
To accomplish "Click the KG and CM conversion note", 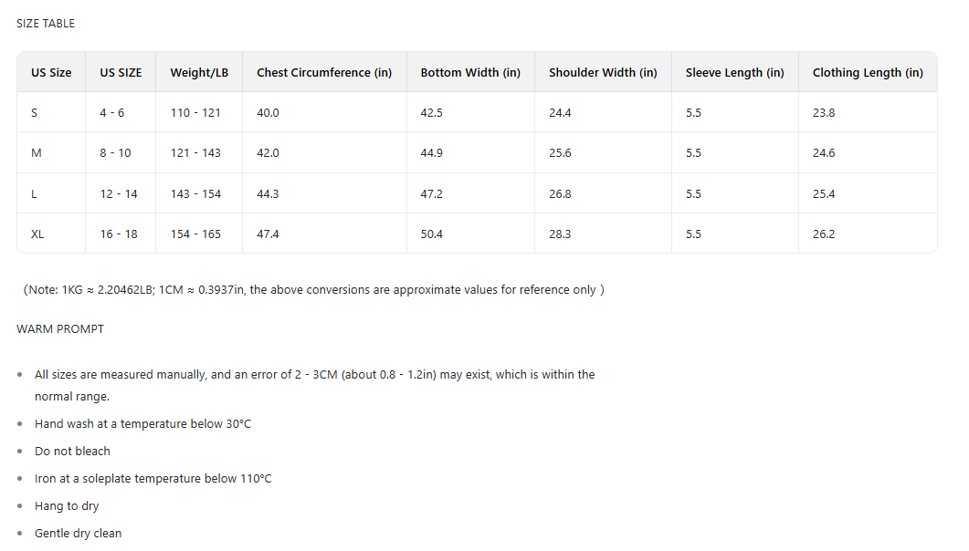I will click(314, 290).
